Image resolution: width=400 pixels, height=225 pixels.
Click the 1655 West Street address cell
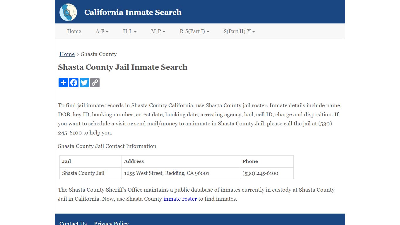click(167, 173)
